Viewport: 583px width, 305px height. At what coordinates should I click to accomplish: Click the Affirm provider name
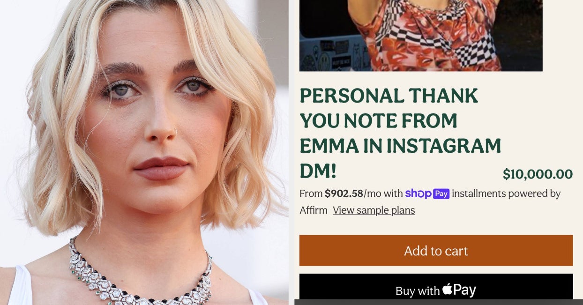[314, 210]
